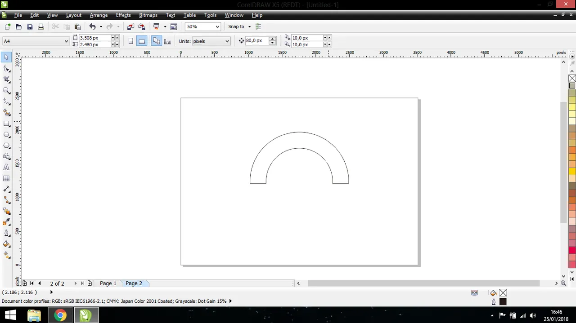This screenshot has width=576, height=323.
Task: Pick the bright yellow palette swatch
Action: [572, 171]
